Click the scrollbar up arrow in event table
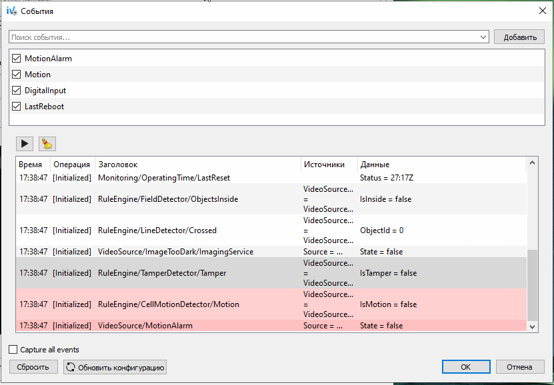The height and width of the screenshot is (385, 554). tap(532, 163)
